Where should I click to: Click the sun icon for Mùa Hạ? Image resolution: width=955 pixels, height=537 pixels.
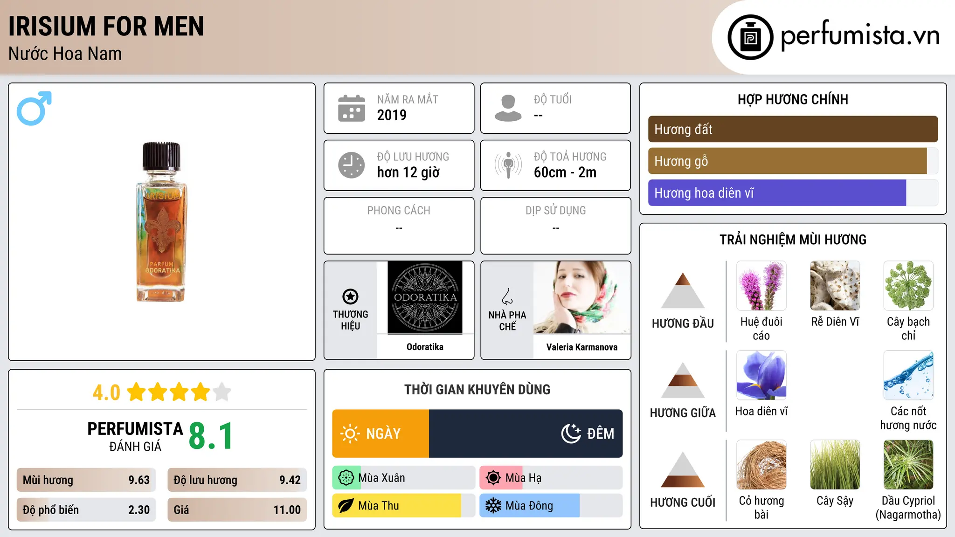[493, 478]
